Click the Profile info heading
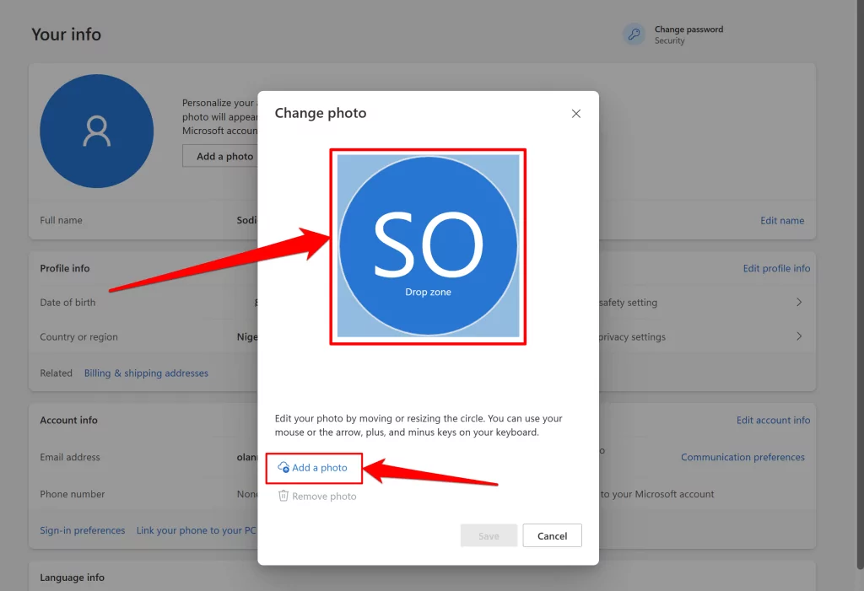 [64, 268]
